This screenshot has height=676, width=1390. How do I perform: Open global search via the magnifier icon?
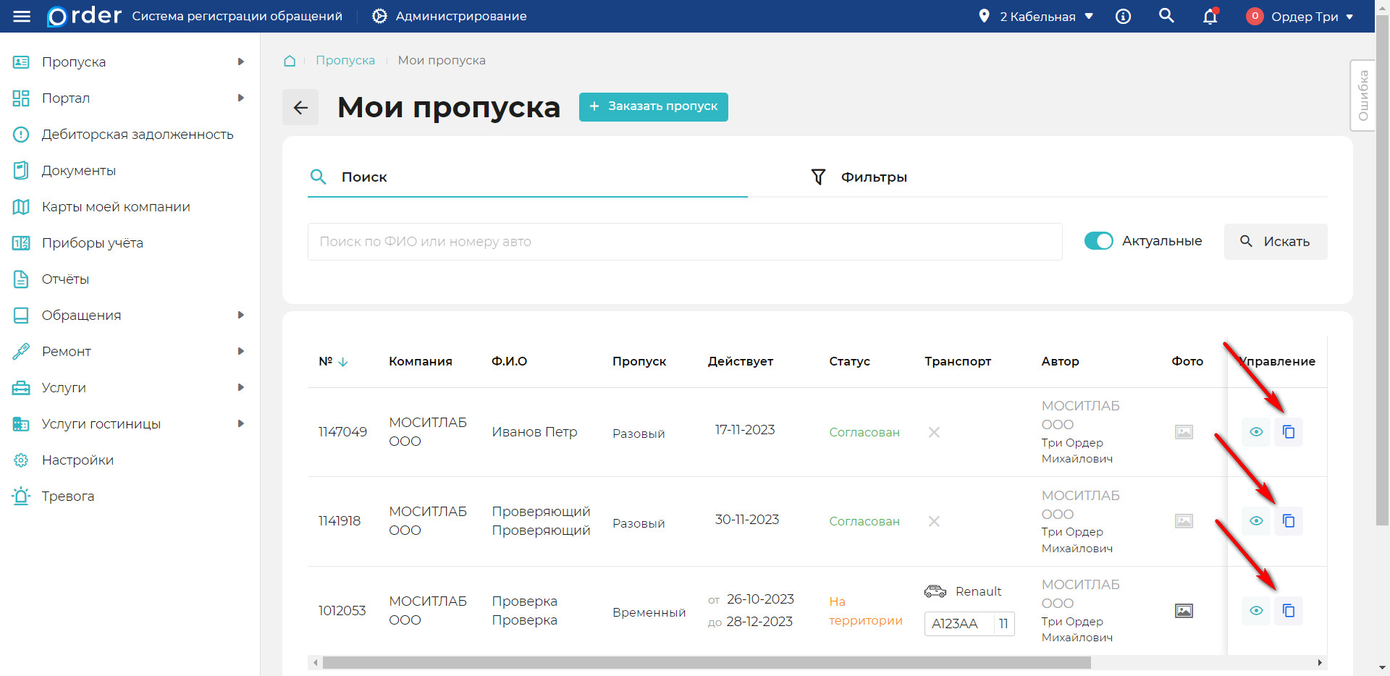(x=1166, y=16)
